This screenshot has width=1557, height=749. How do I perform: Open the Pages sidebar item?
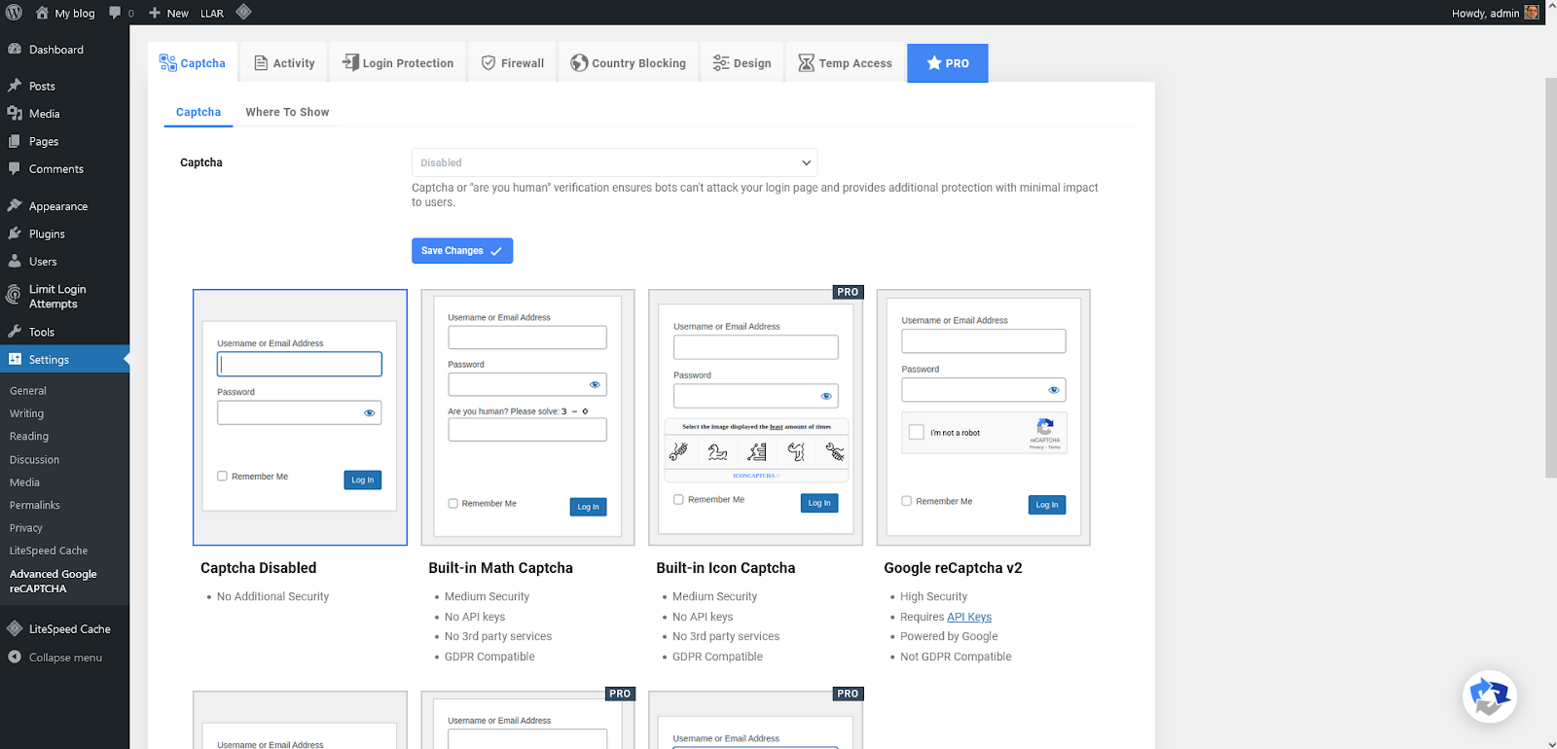click(x=64, y=141)
